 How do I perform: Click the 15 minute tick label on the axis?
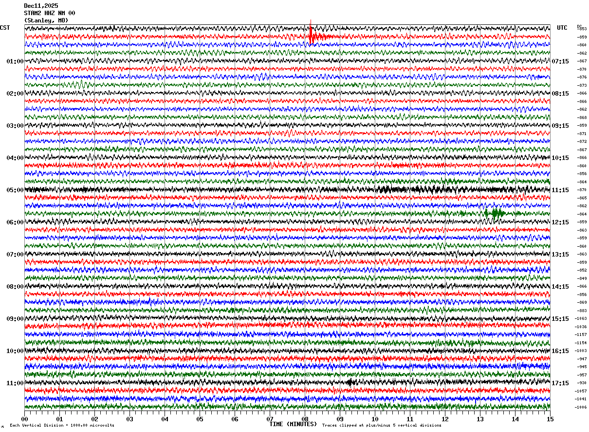[x=550, y=419]
